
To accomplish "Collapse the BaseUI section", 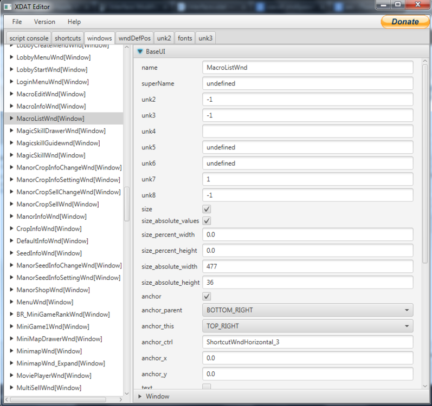I will click(140, 51).
